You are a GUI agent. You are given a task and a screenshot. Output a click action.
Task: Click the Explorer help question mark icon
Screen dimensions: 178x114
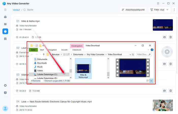tap(152, 50)
